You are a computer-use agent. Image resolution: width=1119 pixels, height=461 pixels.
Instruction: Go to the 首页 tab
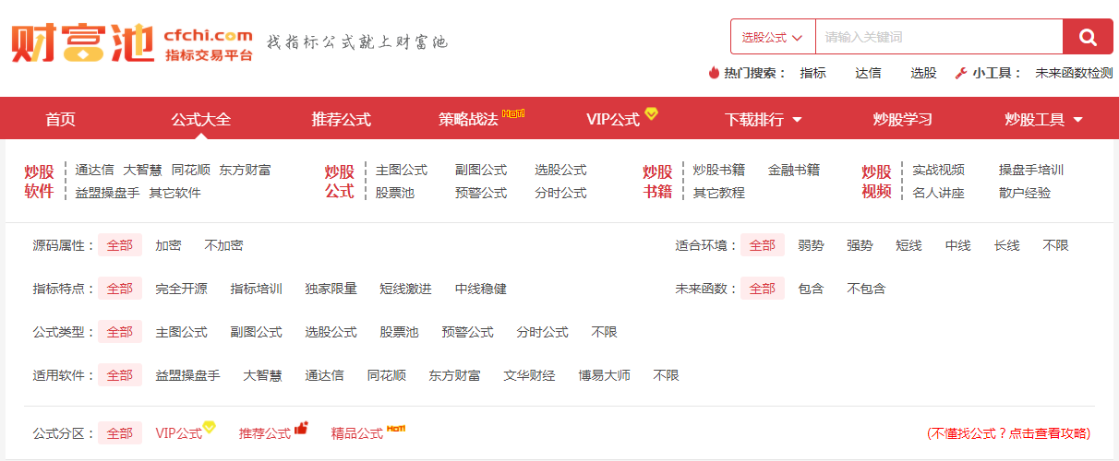click(61, 119)
